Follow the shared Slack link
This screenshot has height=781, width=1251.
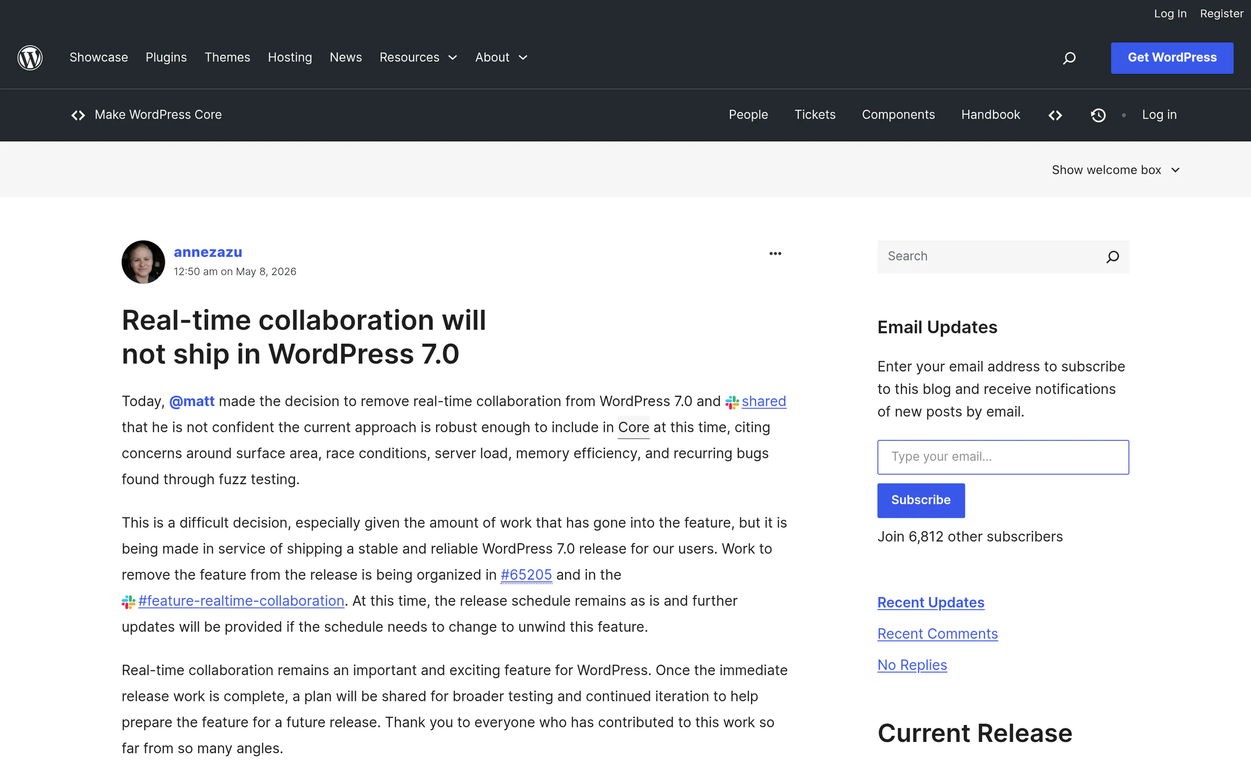pyautogui.click(x=763, y=401)
